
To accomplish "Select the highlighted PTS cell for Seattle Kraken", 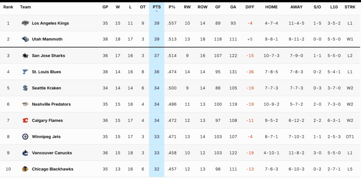I will (x=157, y=88).
